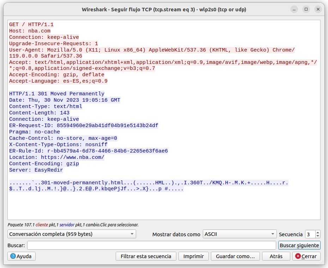The width and height of the screenshot is (328, 268).
Task: Click request 'Connection: keep-alive' in red
Action: point(44,37)
